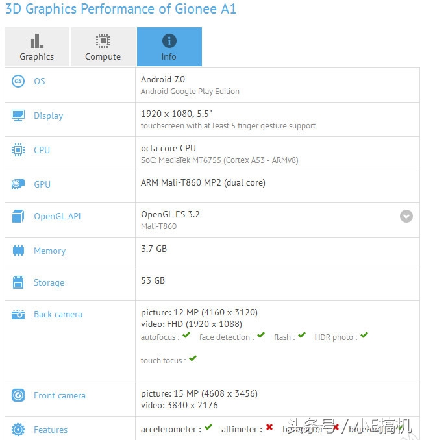This screenshot has height=440, width=422.
Task: Click the autofocus green checkmark
Action: 186,335
